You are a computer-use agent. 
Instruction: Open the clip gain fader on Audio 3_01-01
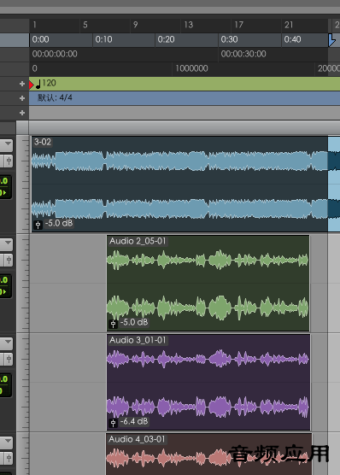click(x=113, y=423)
